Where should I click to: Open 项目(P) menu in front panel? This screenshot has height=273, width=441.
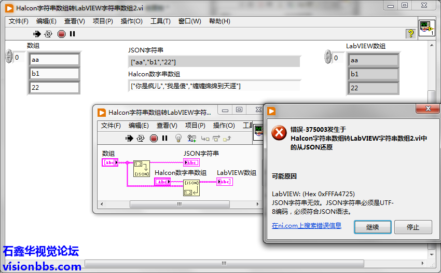tap(103, 21)
